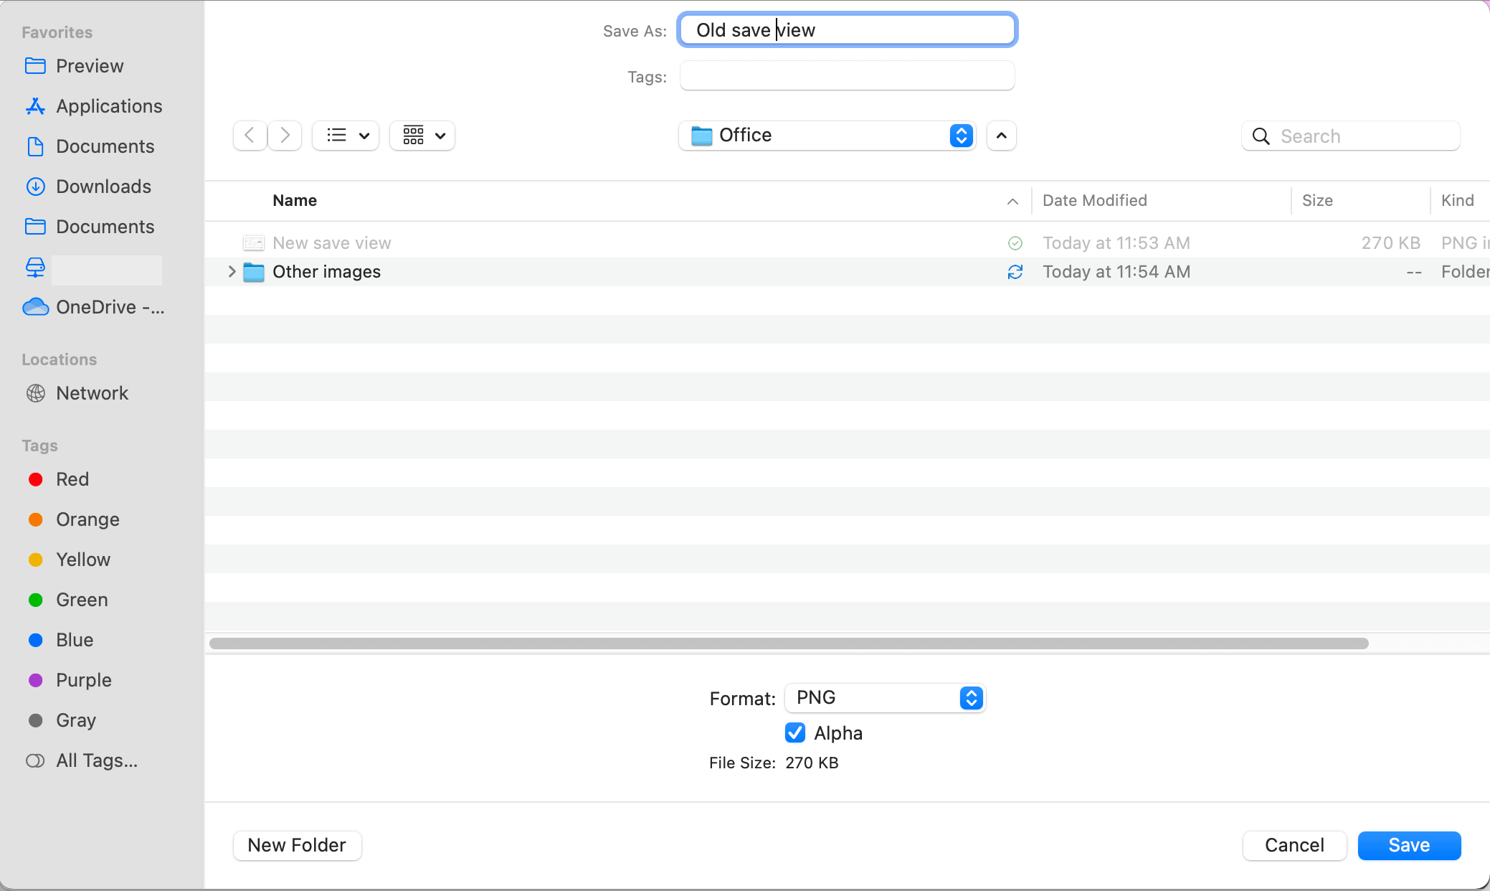Open the Format PNG dropdown

pos(886,698)
